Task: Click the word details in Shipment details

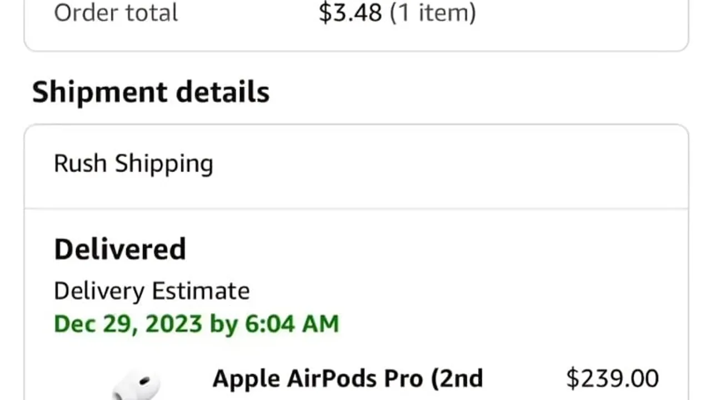Action: 223,92
